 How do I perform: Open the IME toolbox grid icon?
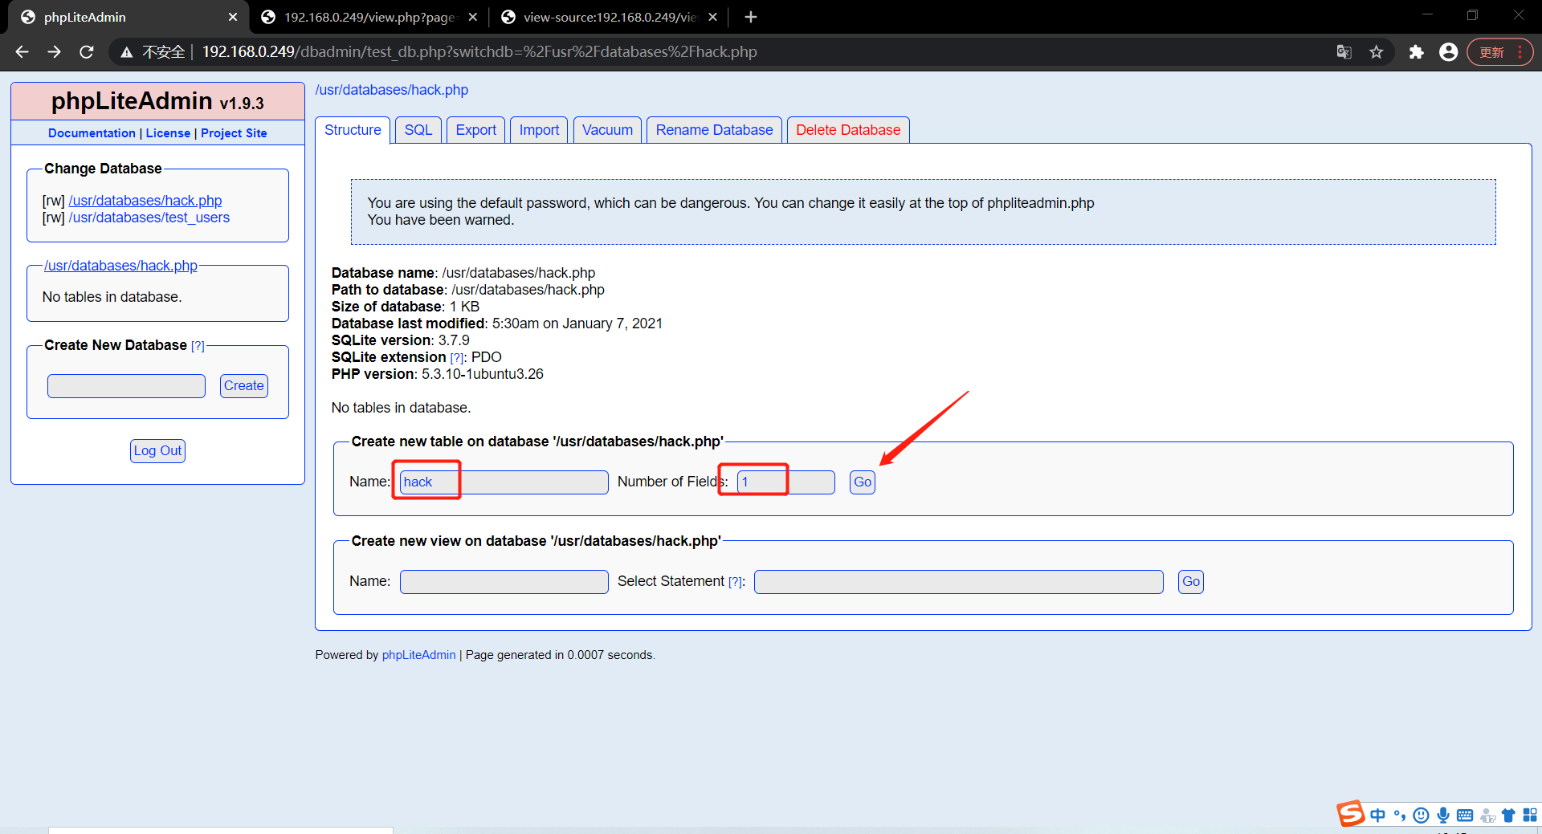[x=1530, y=815]
